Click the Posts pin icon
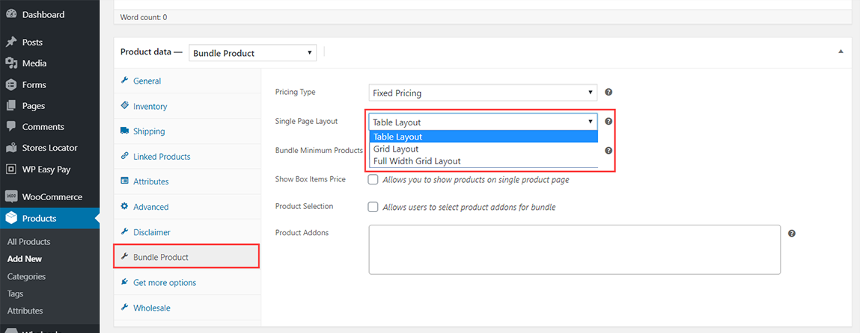The width and height of the screenshot is (860, 333). point(11,43)
